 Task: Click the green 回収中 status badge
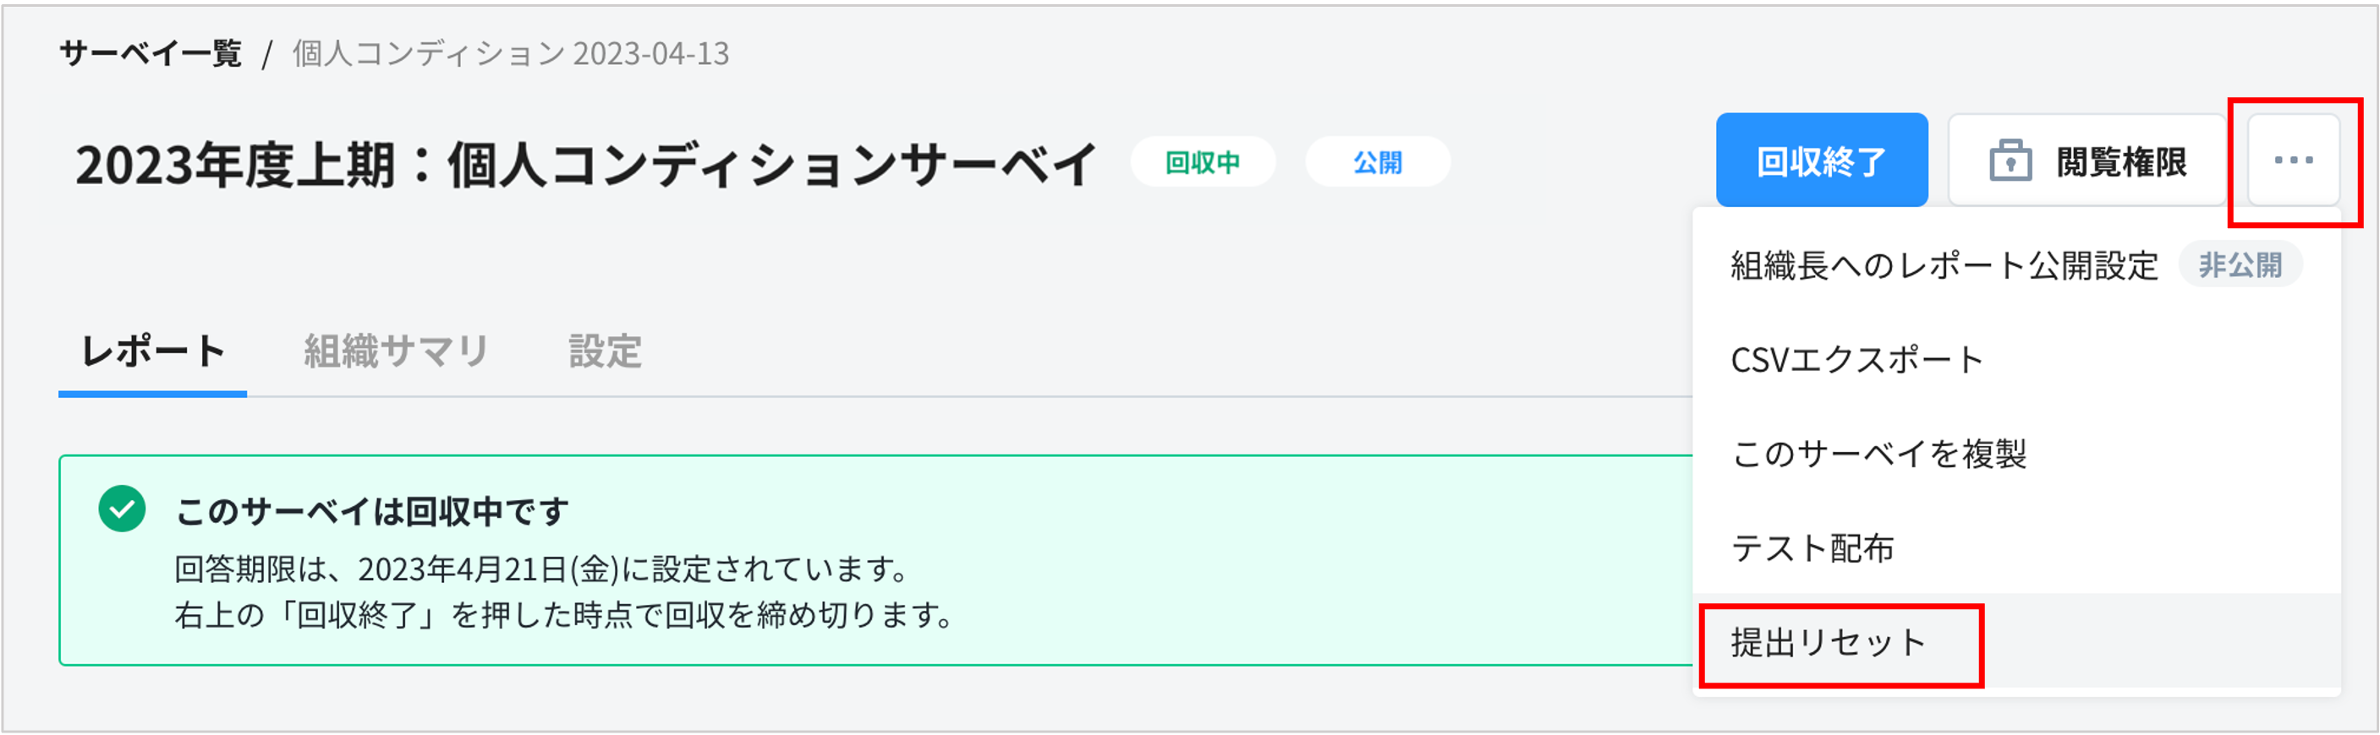tap(1202, 162)
